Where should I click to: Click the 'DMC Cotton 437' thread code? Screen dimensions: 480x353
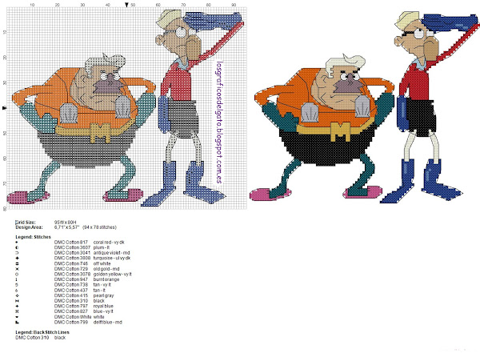71,291
